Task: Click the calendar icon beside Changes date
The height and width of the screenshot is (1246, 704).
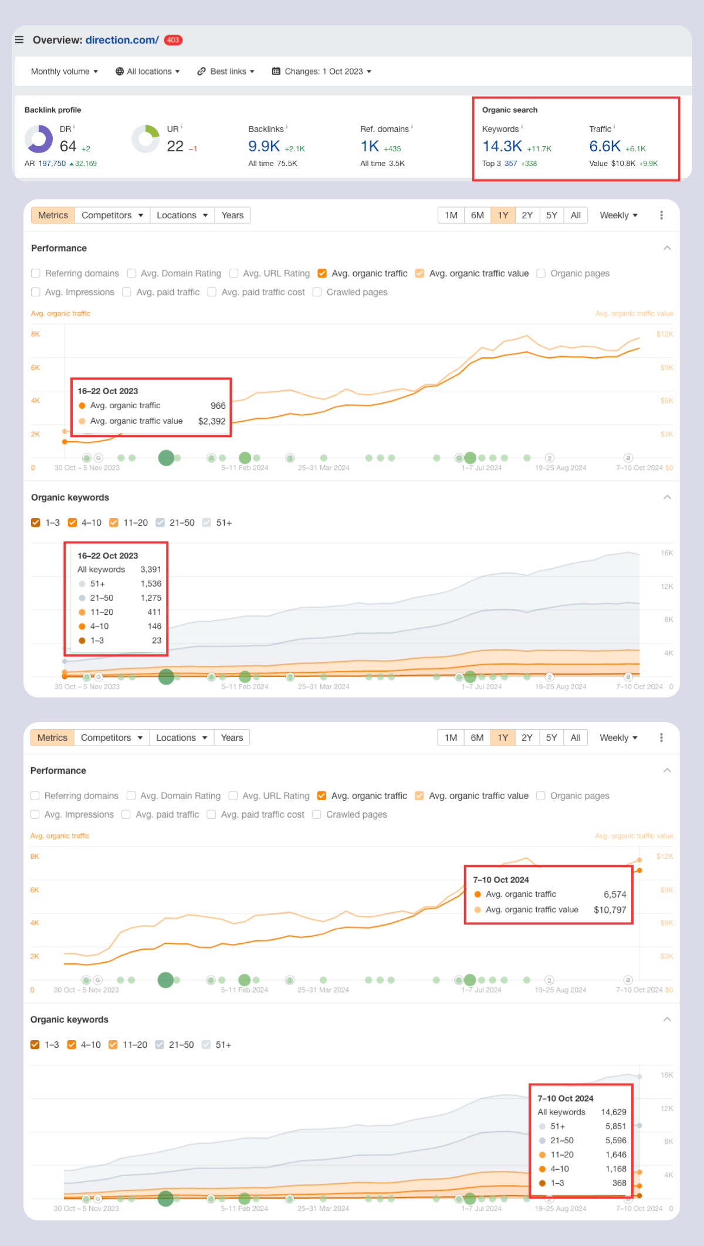Action: [x=276, y=72]
